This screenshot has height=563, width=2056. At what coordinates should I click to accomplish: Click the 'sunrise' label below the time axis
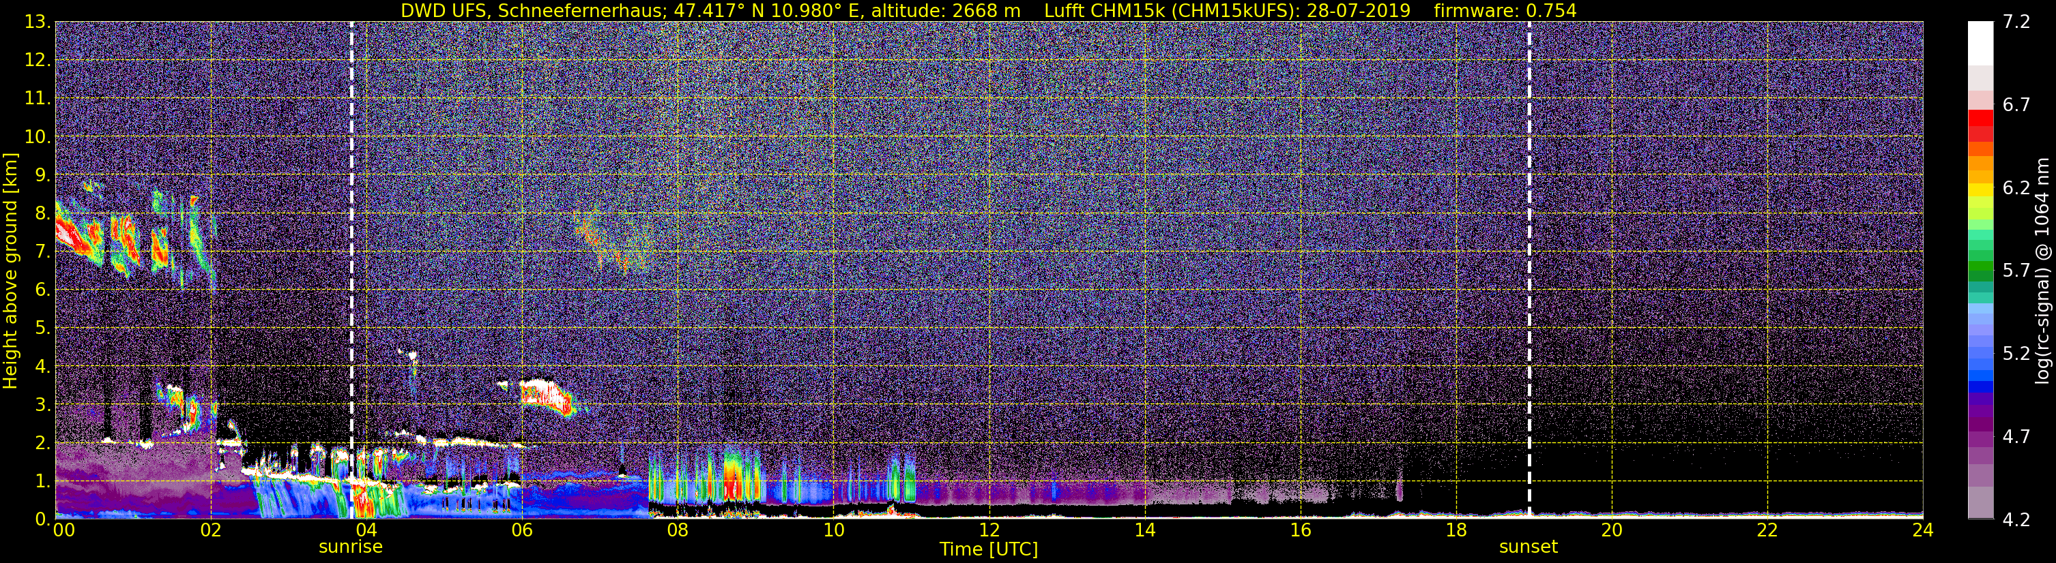(x=351, y=547)
